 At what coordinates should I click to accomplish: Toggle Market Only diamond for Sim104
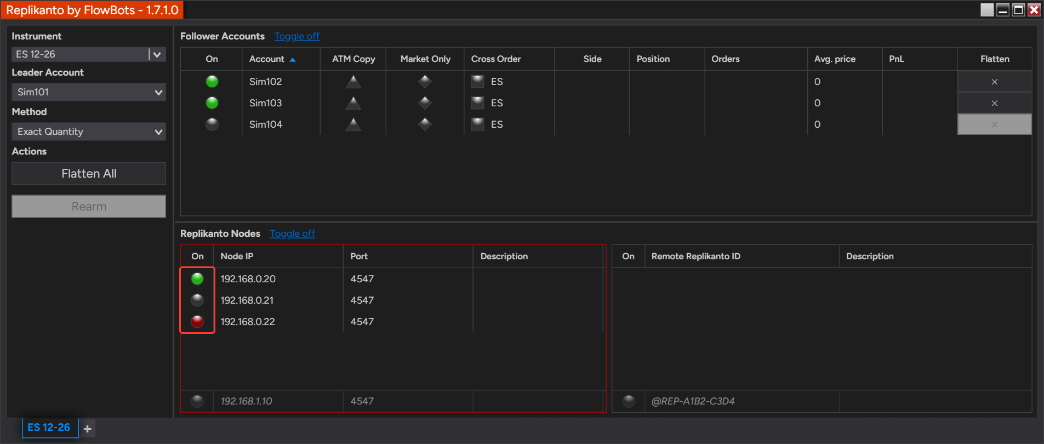point(425,124)
